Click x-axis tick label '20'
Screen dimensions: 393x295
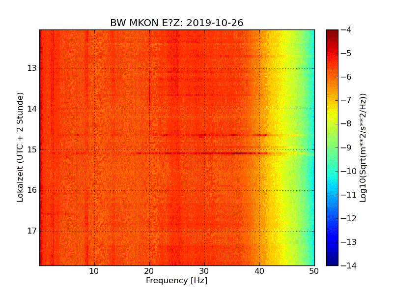pos(149,271)
